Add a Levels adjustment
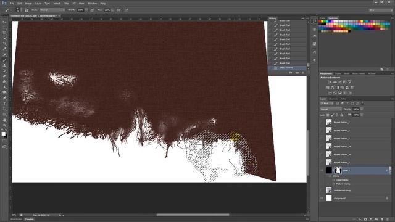 [335, 82]
